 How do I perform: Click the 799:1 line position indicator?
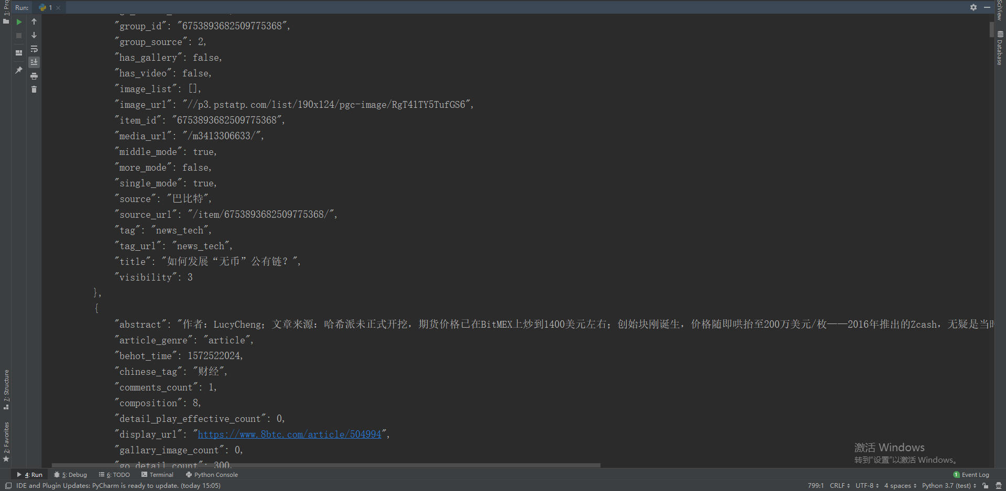(815, 486)
